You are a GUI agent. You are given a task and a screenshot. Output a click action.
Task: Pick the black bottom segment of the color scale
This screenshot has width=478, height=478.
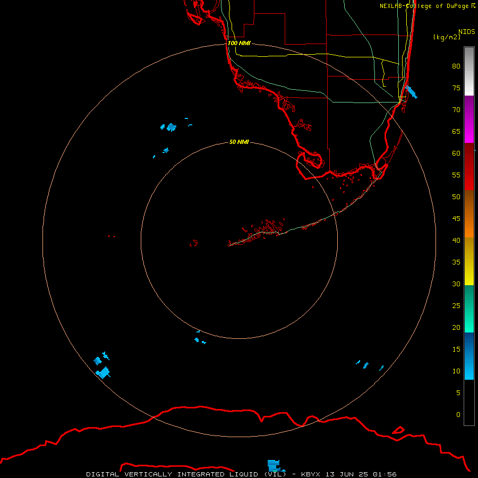[469, 403]
